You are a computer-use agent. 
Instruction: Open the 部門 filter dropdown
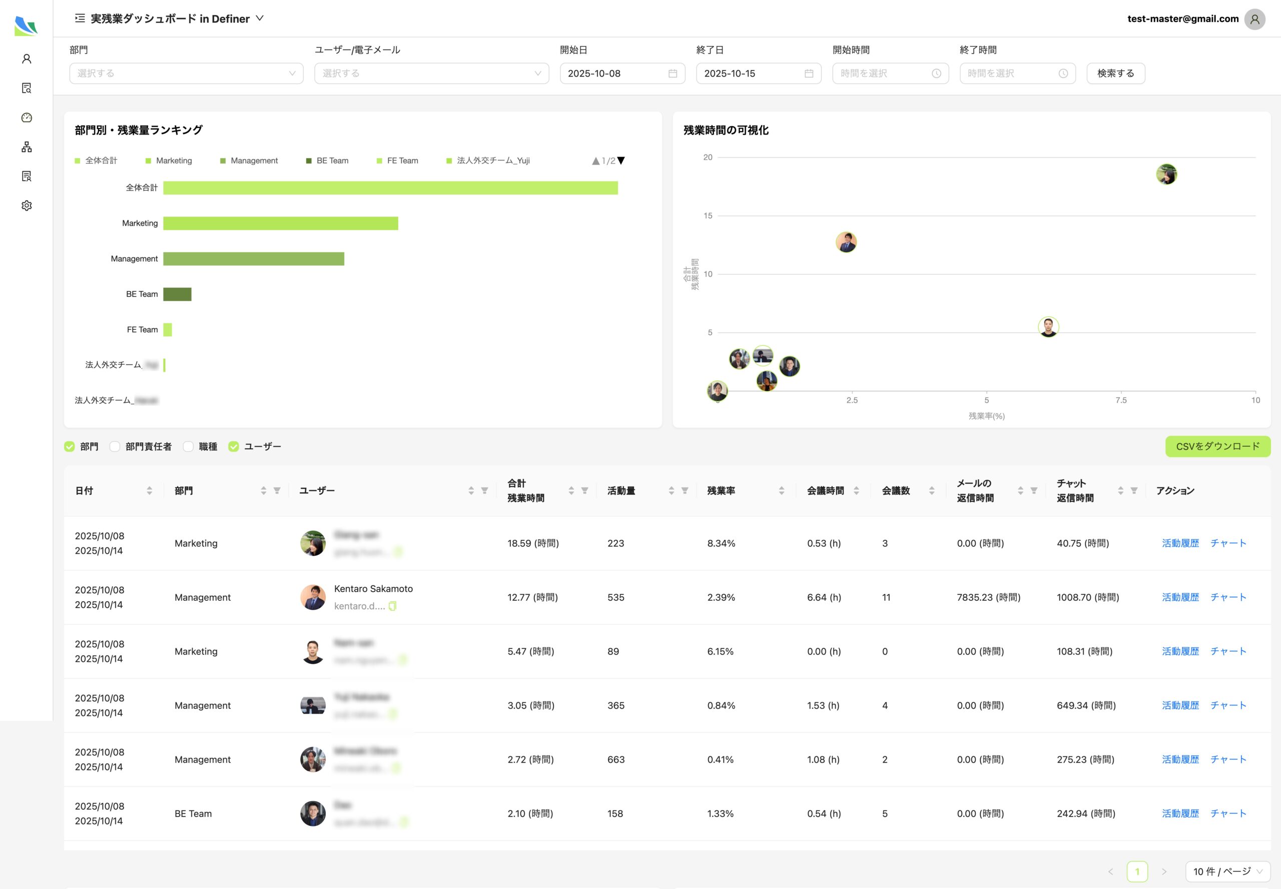coord(186,74)
